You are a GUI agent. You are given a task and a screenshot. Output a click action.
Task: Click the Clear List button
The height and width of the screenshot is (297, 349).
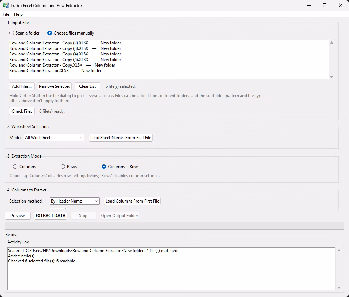[x=87, y=86]
